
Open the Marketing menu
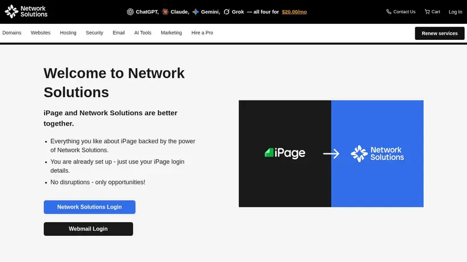(171, 32)
